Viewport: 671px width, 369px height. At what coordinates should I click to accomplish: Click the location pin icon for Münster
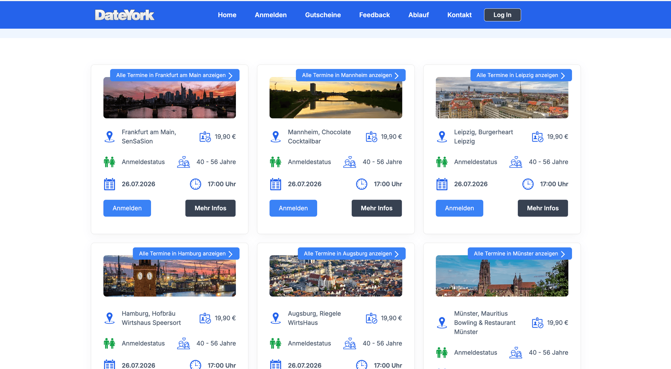click(x=442, y=323)
